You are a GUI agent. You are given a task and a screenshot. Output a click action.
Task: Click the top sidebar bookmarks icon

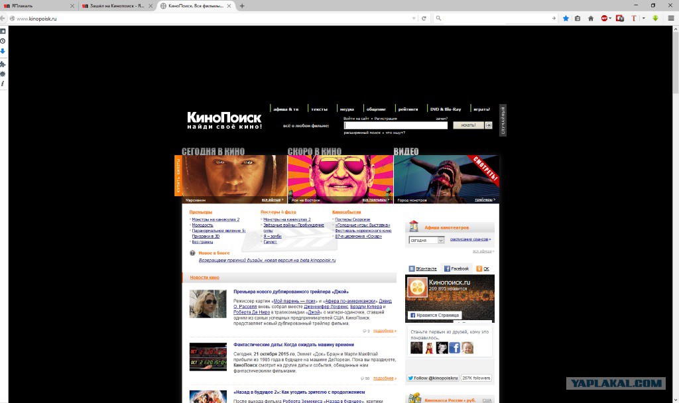pyautogui.click(x=3, y=31)
